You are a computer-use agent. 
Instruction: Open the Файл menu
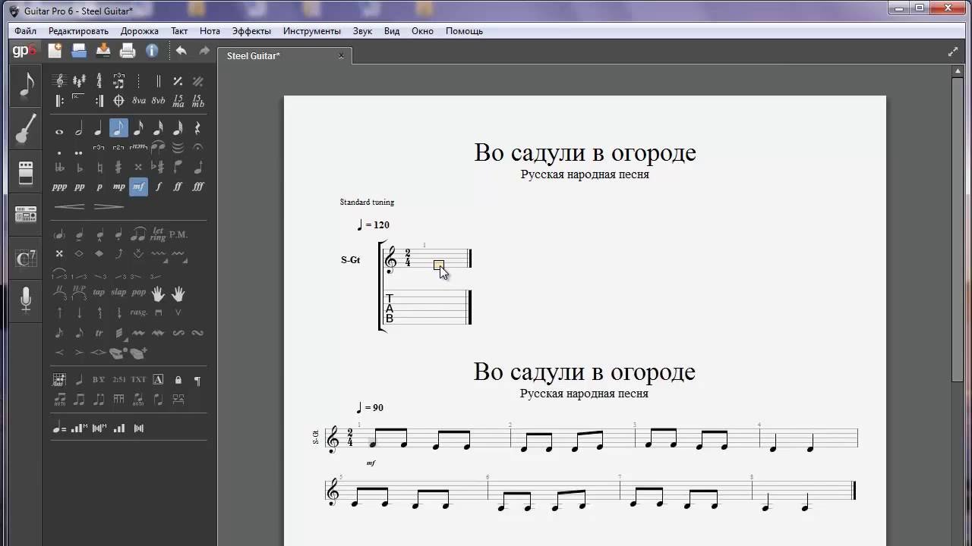tap(25, 31)
